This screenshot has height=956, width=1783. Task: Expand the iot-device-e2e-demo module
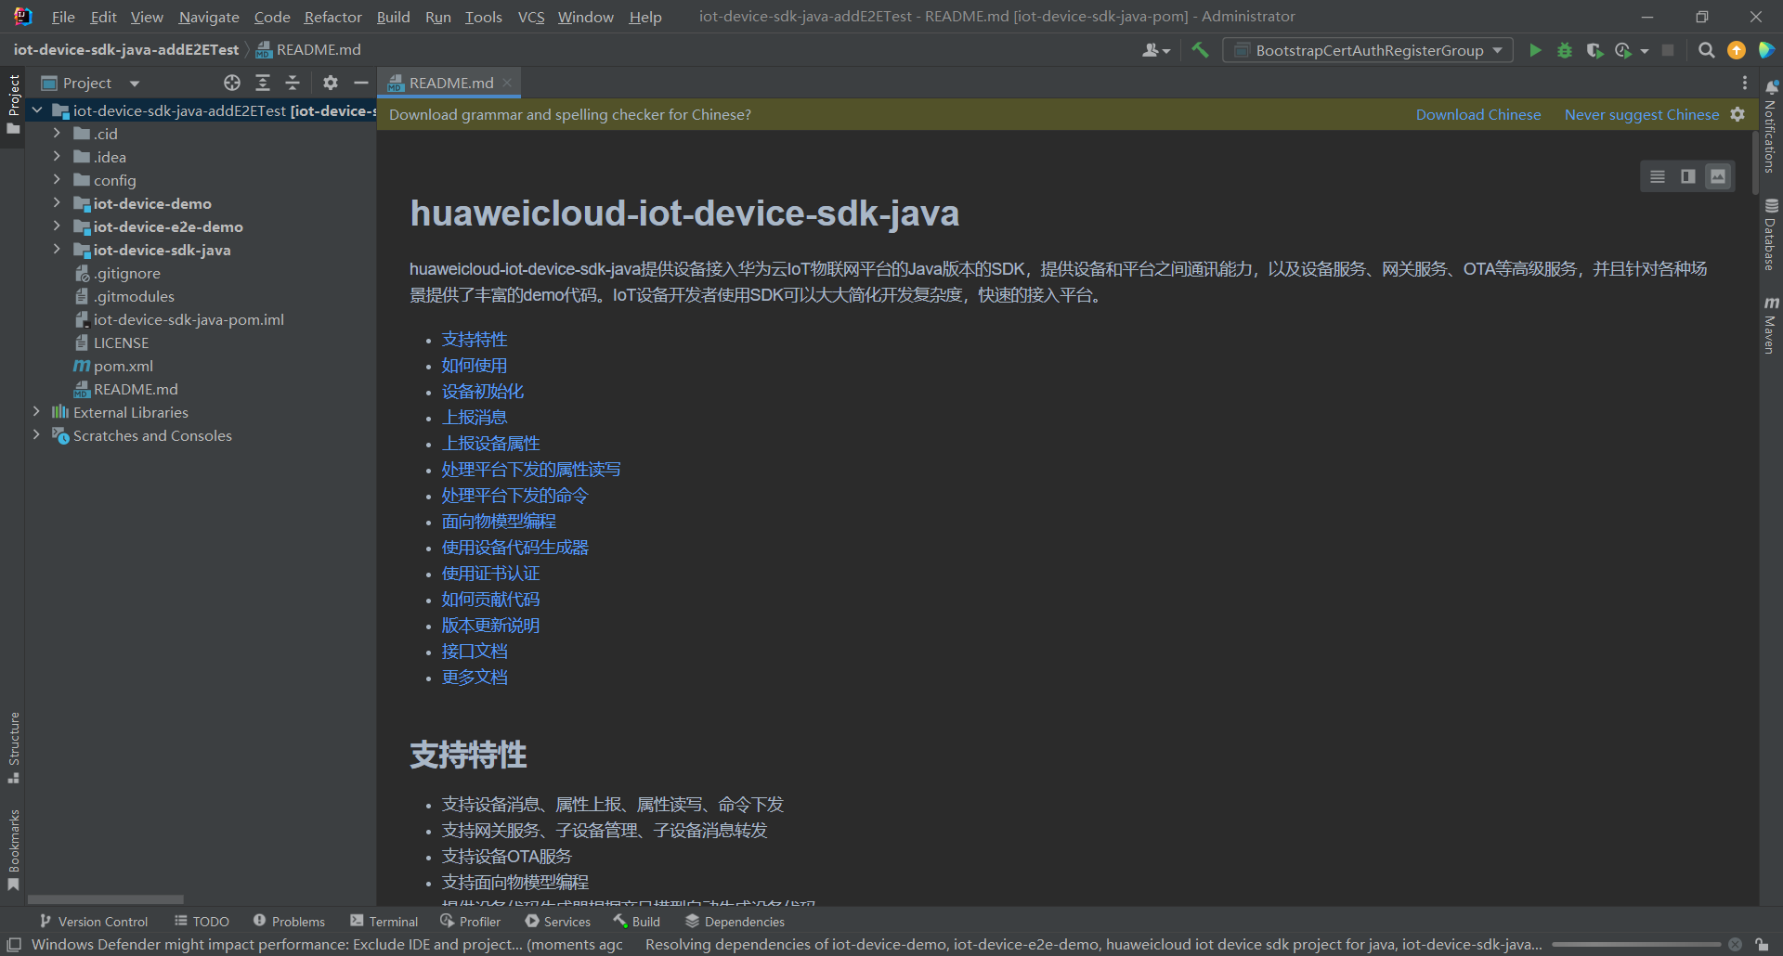point(57,226)
